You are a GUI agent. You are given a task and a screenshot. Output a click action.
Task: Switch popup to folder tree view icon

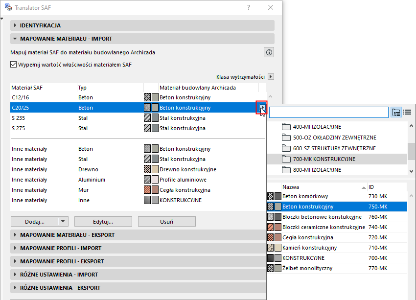(x=396, y=113)
